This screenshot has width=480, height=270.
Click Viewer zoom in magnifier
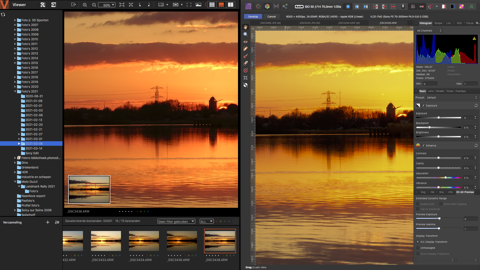point(85,5)
